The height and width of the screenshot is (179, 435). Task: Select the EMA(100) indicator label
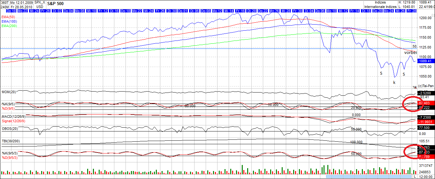9,21
